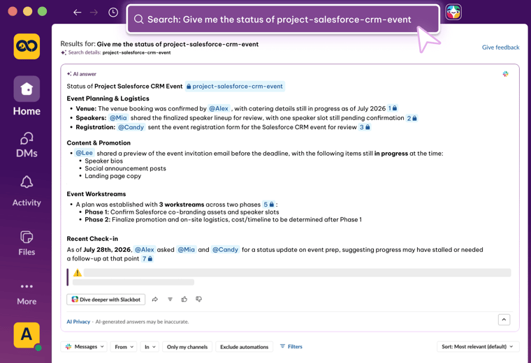Collapse the AI answer with chevron

tap(504, 320)
